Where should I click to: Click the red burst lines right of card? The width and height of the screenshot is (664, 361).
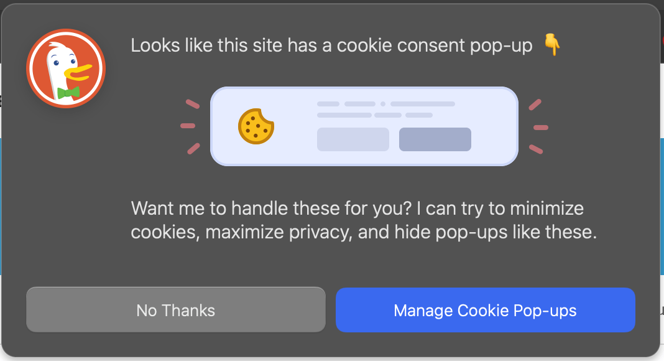pos(538,126)
